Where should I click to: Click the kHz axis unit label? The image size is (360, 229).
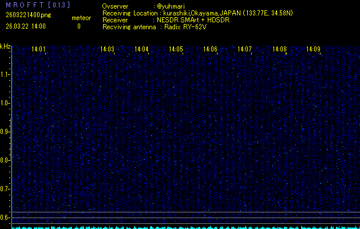pos(5,47)
